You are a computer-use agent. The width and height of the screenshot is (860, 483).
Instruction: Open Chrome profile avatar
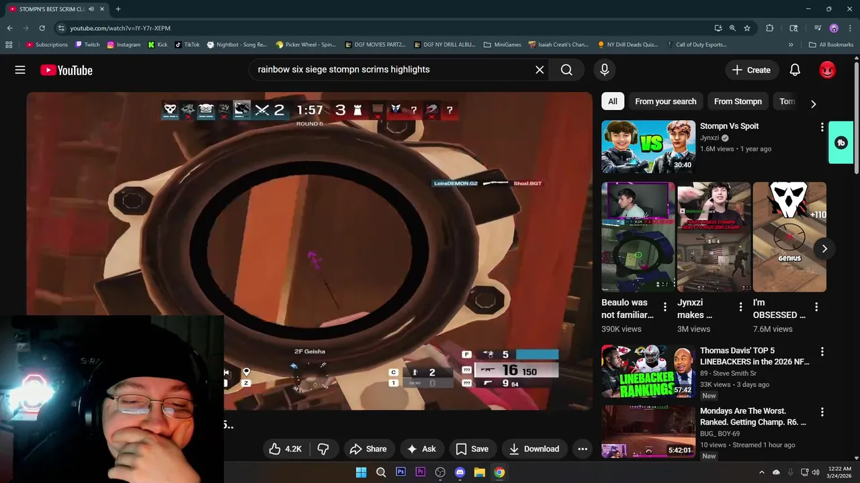pyautogui.click(x=834, y=28)
